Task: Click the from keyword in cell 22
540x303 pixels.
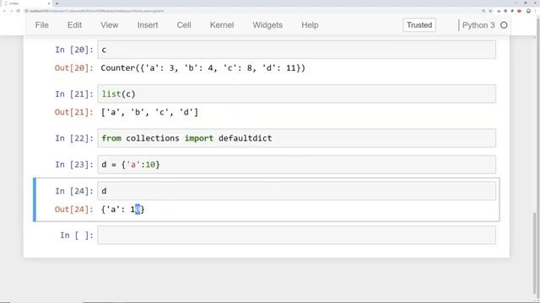Action: point(111,138)
